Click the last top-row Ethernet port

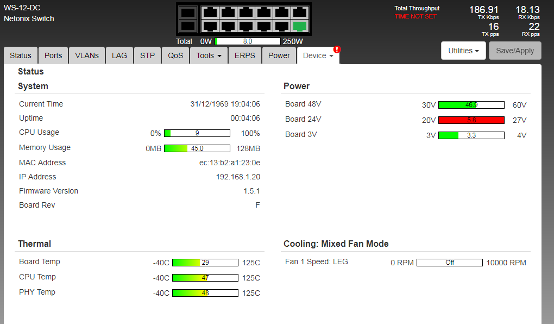tap(299, 13)
